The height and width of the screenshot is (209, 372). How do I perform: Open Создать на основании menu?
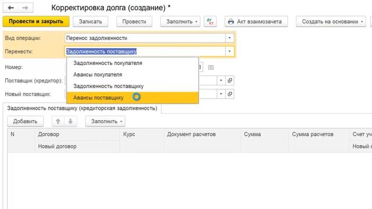[331, 21]
